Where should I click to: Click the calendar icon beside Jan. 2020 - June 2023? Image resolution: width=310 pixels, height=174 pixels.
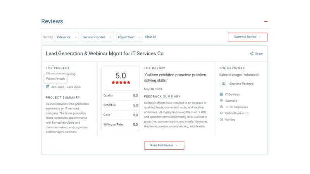(48, 87)
